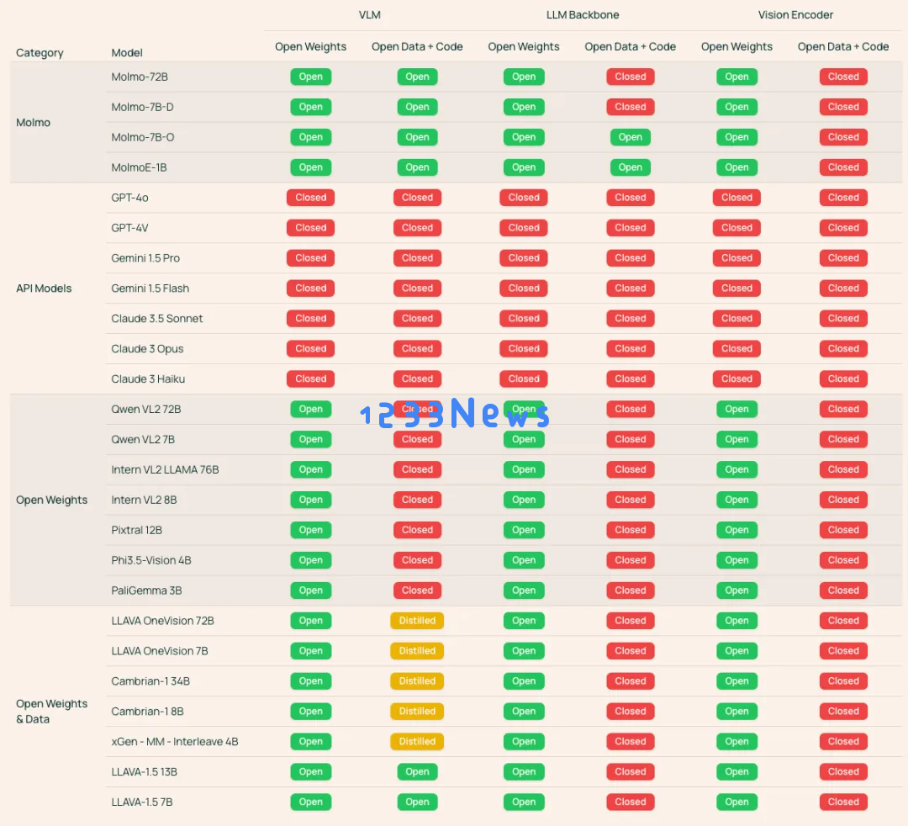Click Molmo-72B VLM Open Weights badge
The height and width of the screenshot is (826, 908).
311,77
